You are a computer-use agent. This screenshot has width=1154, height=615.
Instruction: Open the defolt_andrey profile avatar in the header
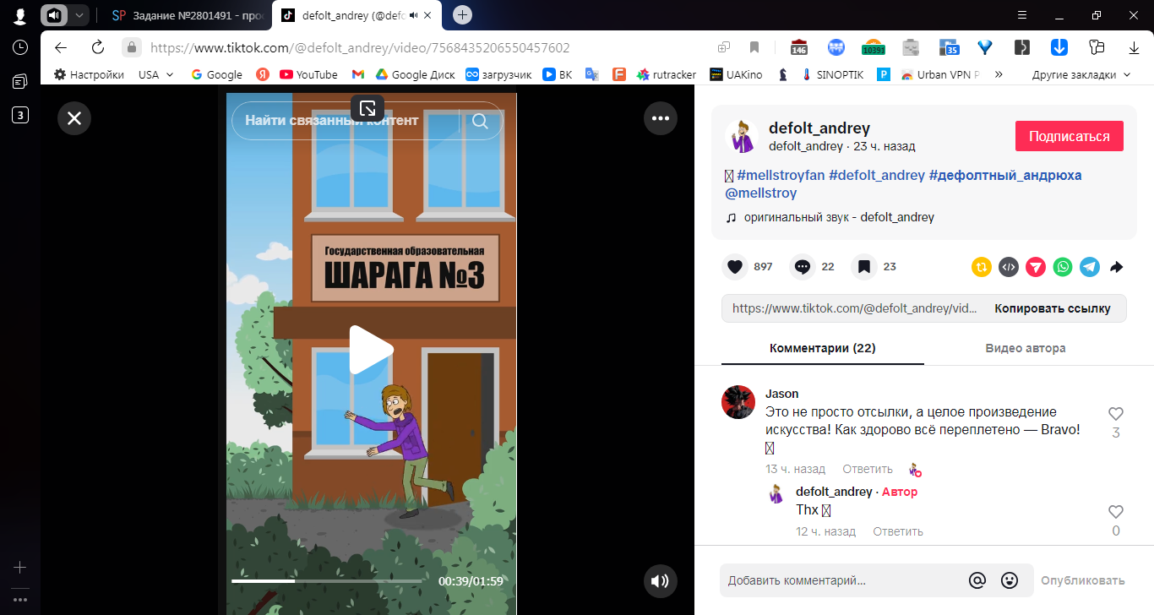click(x=742, y=136)
